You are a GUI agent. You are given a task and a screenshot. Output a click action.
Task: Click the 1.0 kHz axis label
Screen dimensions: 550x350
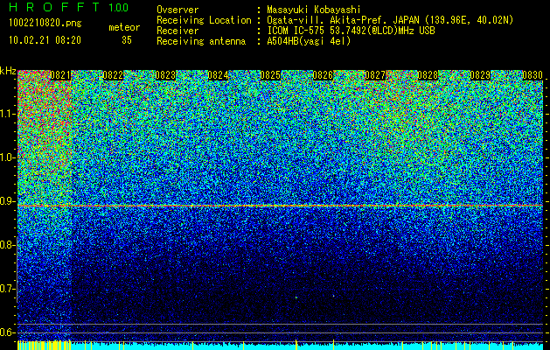click(8, 157)
